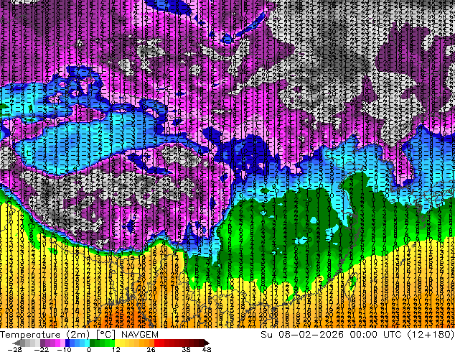The width and height of the screenshot is (455, 352).
Task: Click the gray left arrow end of legend
Action: [x=16, y=343]
